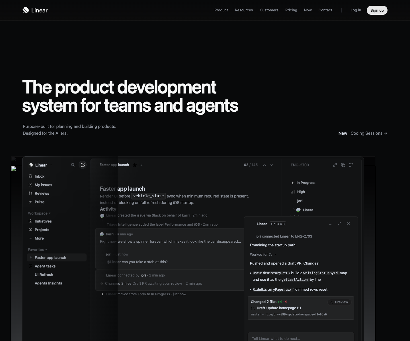Expand the Linear agent panel to fullscreen

click(x=339, y=224)
